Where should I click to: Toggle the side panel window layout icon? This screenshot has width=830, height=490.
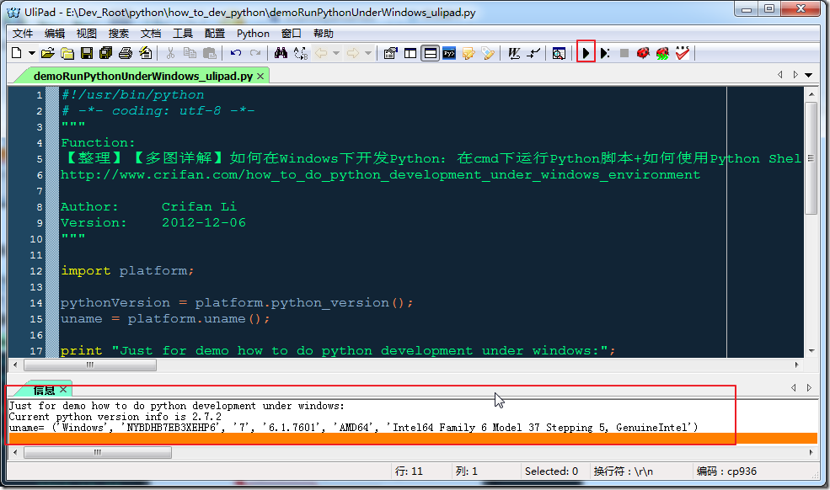click(x=410, y=53)
